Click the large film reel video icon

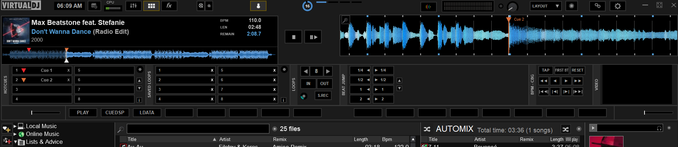point(201,6)
